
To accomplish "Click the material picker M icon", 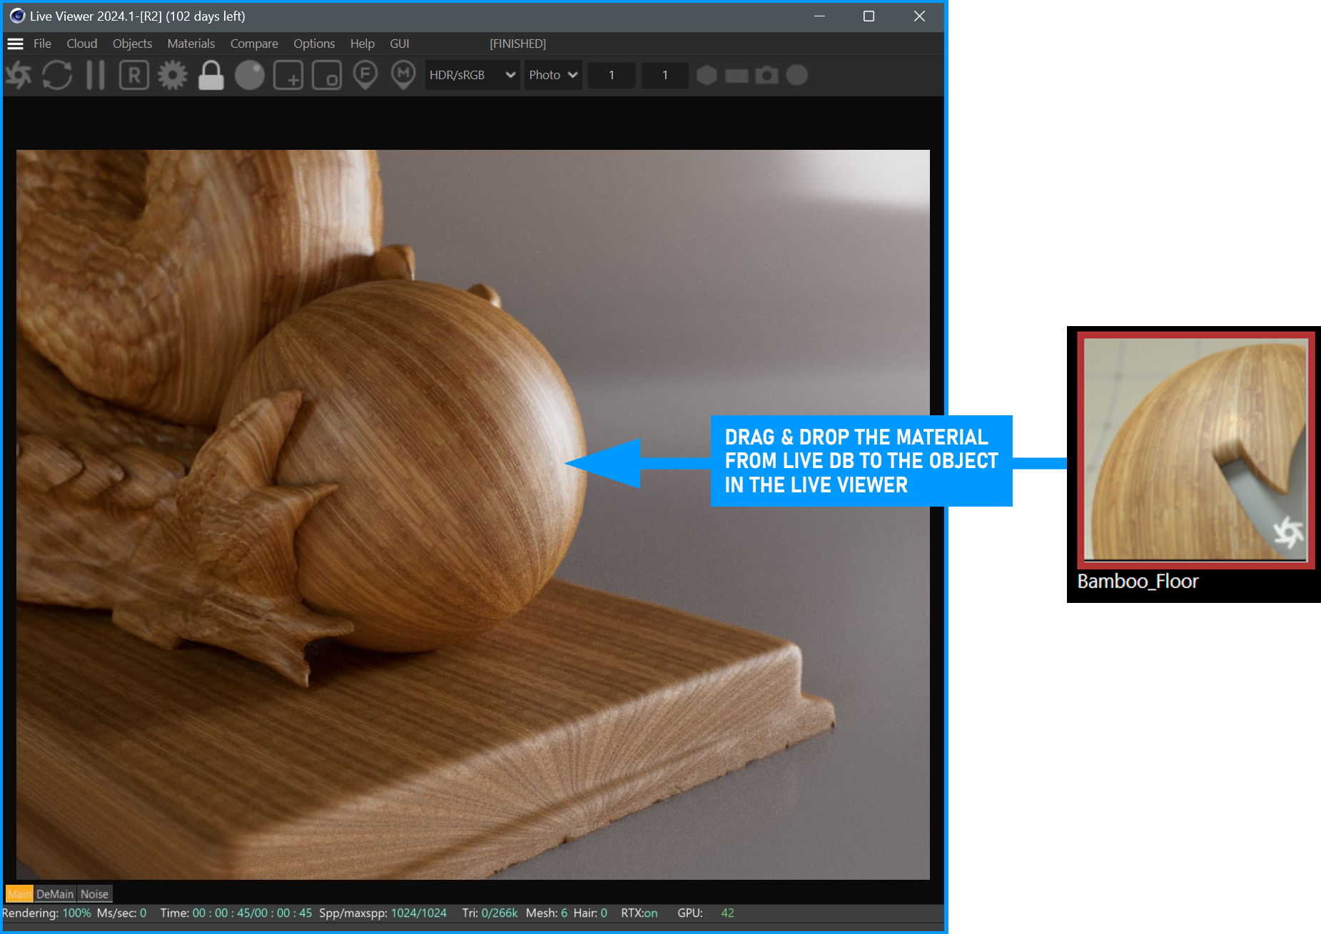I will pyautogui.click(x=403, y=75).
